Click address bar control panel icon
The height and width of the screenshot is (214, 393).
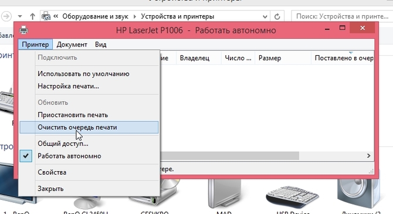[x=46, y=16]
